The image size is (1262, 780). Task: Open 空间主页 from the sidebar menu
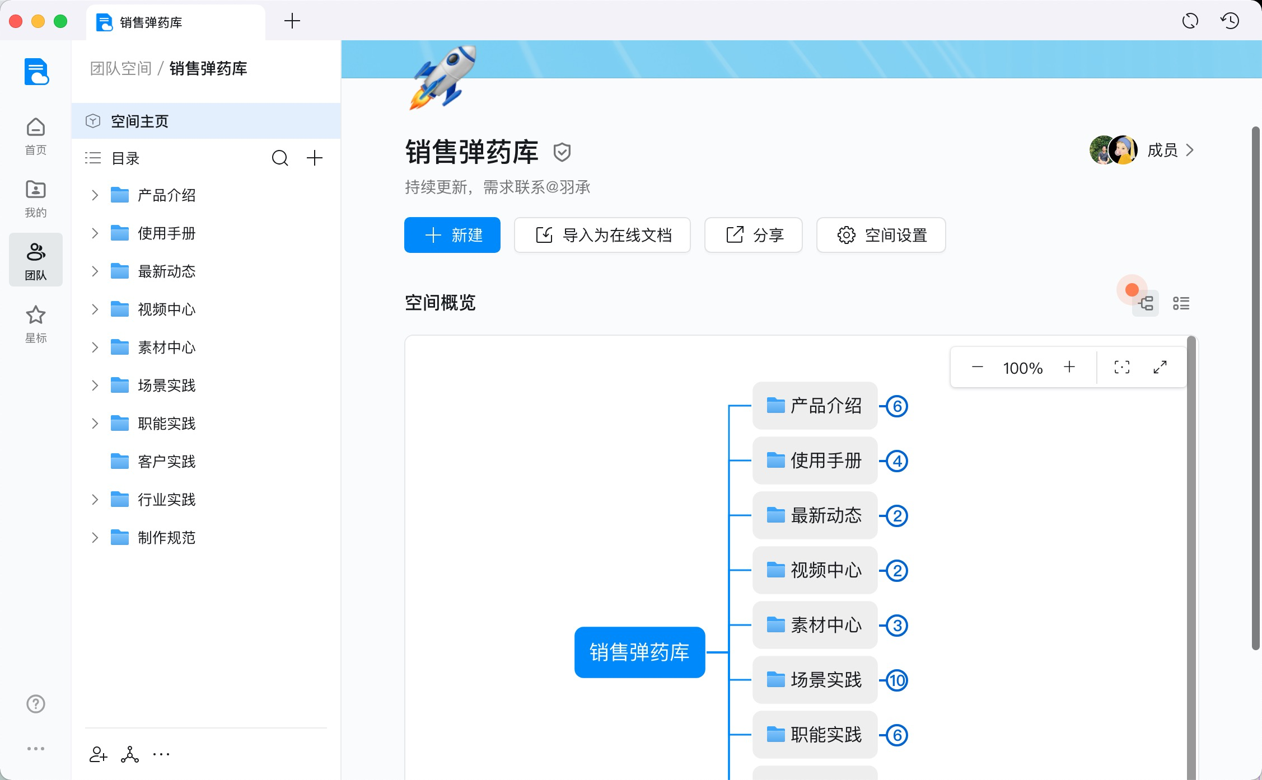(x=140, y=121)
